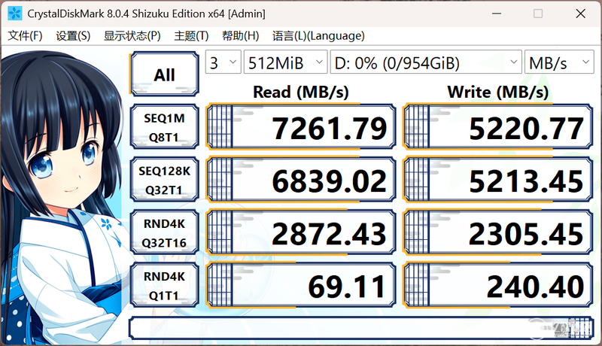Viewport: 602px width, 346px height.
Task: Click the empty comment field at bottom
Action: coord(361,328)
